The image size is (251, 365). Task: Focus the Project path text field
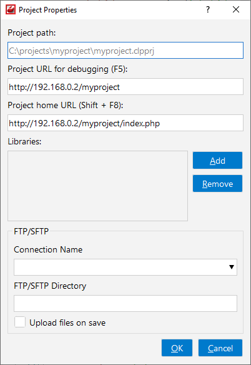click(x=125, y=50)
